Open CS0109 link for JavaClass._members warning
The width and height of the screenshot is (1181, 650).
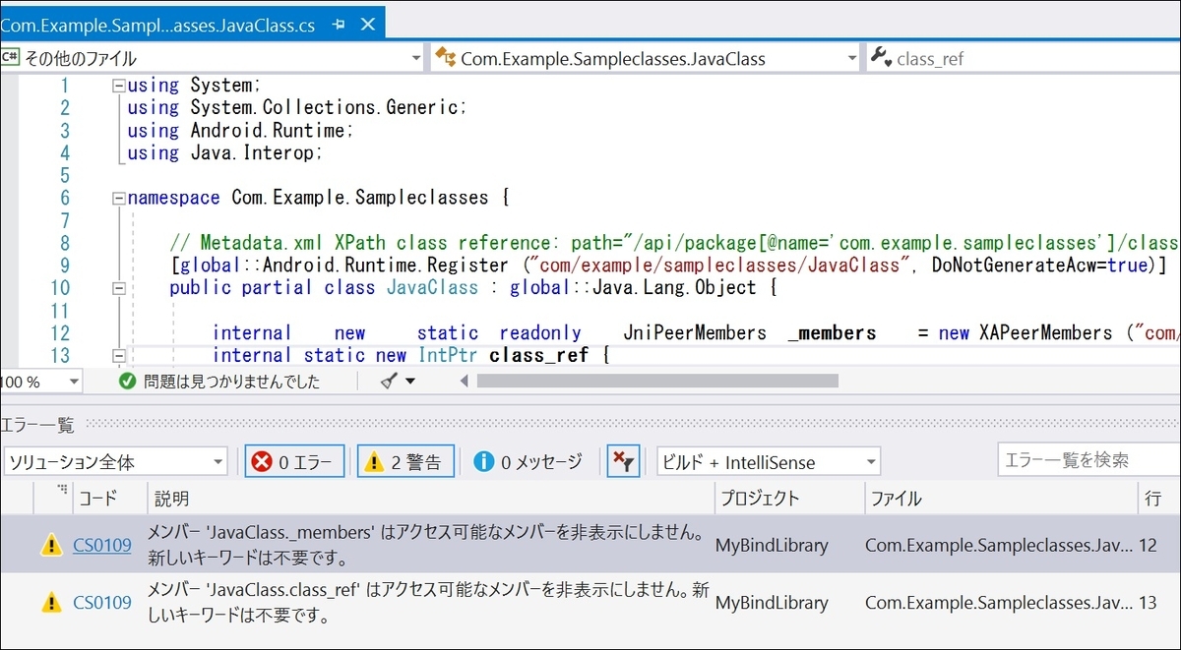102,545
